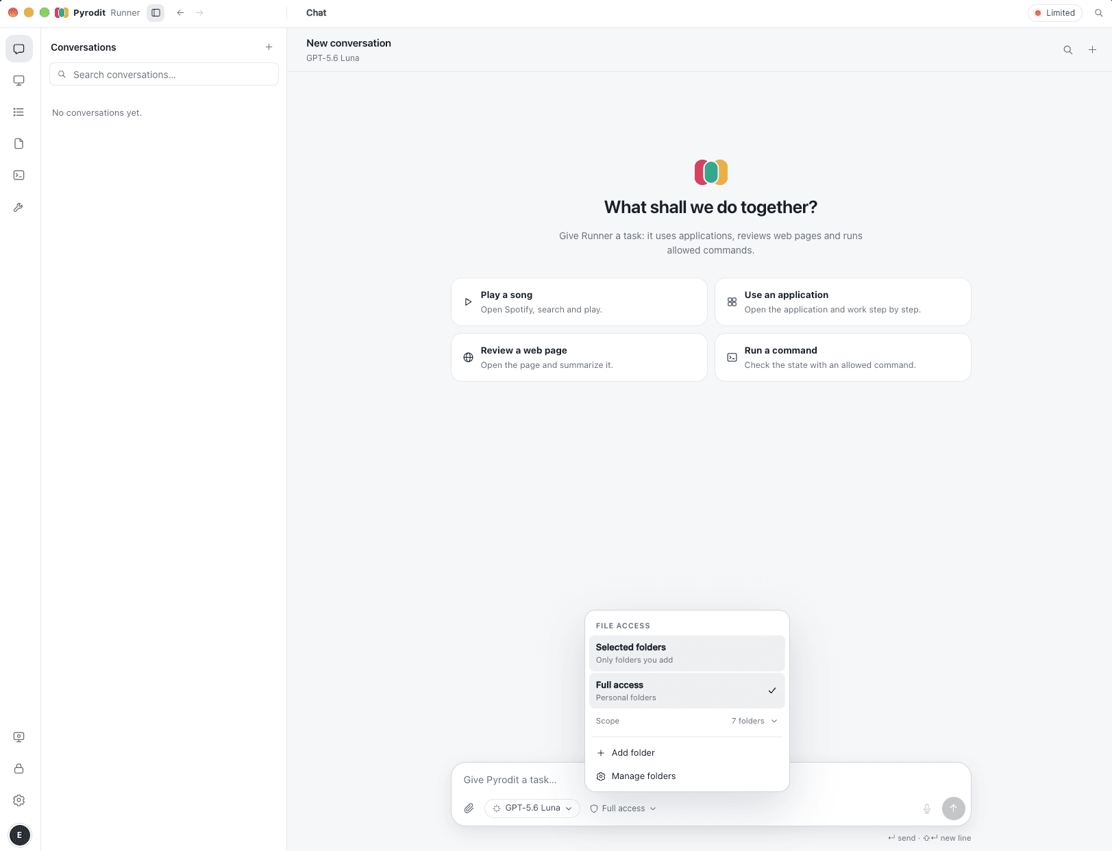Click the send arrow button
This screenshot has height=851, width=1112.
953,809
